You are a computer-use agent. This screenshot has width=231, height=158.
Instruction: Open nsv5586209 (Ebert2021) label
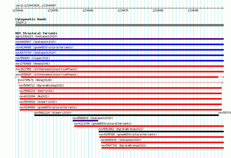click(37, 91)
